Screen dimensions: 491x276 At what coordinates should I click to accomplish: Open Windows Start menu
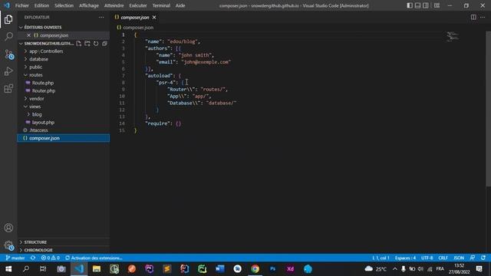click(x=8, y=269)
